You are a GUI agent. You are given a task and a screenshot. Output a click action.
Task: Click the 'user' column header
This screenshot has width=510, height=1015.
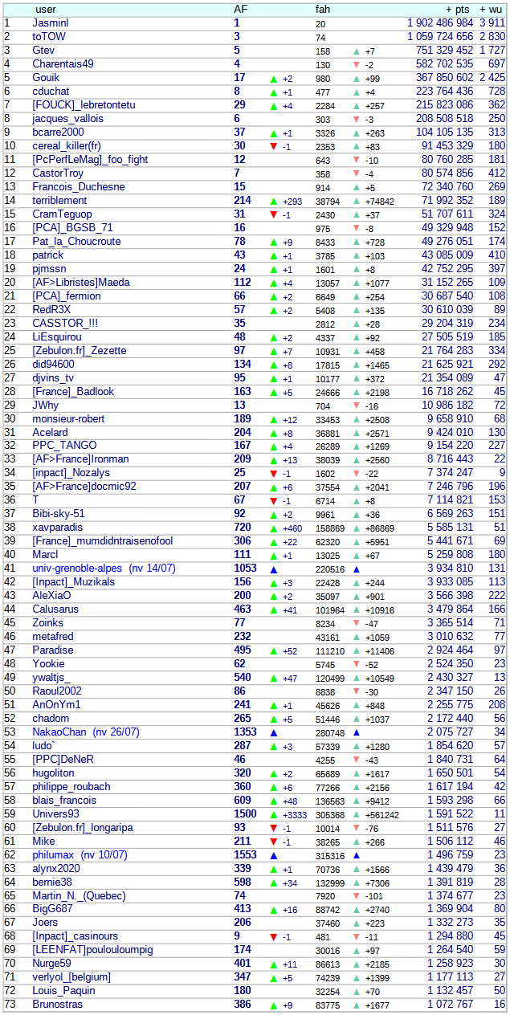(46, 9)
